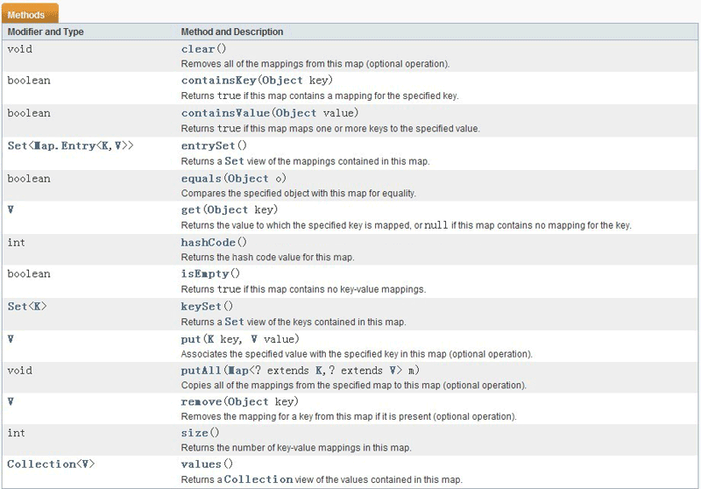701x489 pixels.
Task: Click Object type in get parameters
Action: tap(227, 210)
